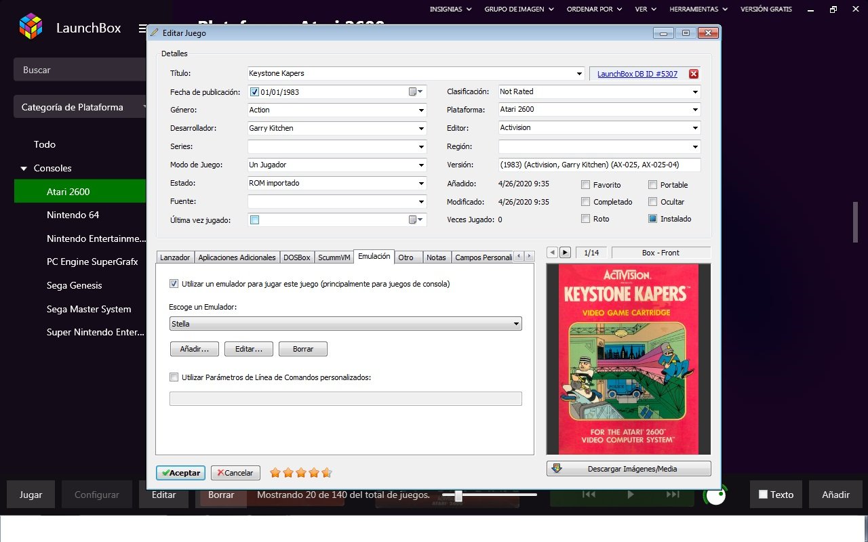This screenshot has width=868, height=542.
Task: Skip to next track in music controls
Action: point(672,495)
